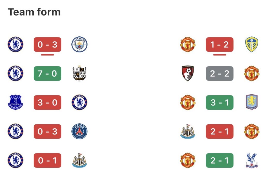Open the Leeds United crest
Image resolution: width=265 pixels, height=177 pixels.
coord(252,44)
